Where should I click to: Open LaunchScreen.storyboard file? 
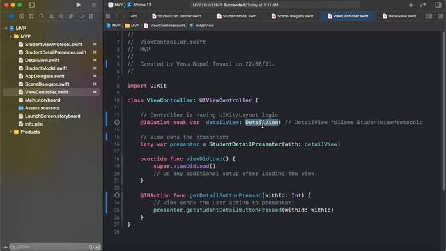pyautogui.click(x=53, y=116)
